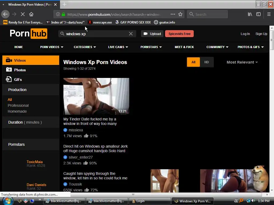The image size is (274, 205).
Task: Click the verified badge next to misslexa
Action: click(x=65, y=130)
